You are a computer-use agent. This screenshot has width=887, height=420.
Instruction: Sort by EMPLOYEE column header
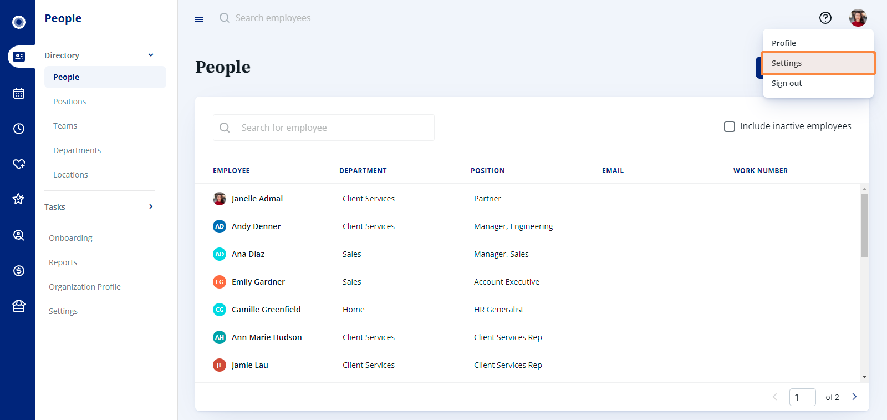click(x=231, y=171)
